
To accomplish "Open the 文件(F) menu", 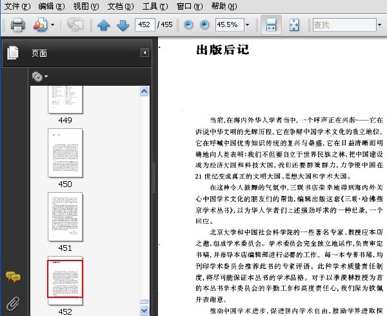I will point(17,6).
